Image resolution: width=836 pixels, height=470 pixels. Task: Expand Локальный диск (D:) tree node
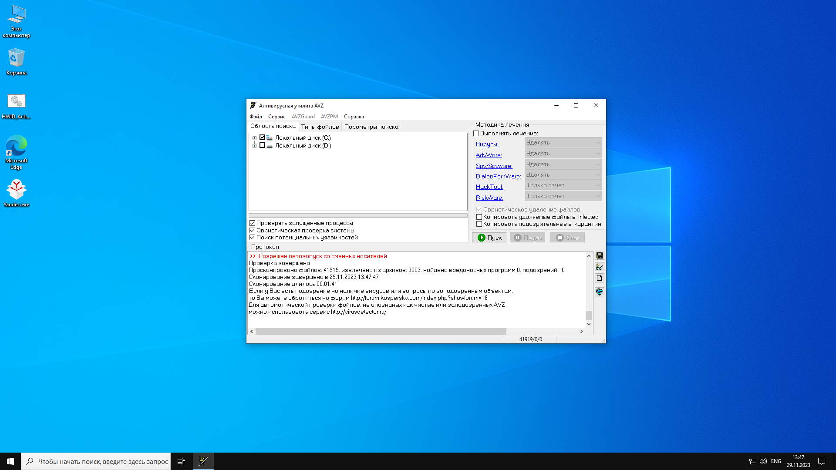(254, 146)
